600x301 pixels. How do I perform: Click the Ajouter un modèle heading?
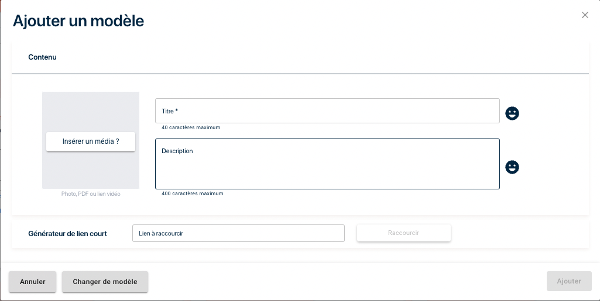click(x=78, y=20)
